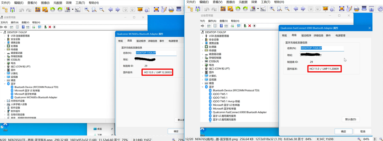The height and width of the screenshot is (141, 383).
Task: Open 帮助(H) menu in the FastConnect viewer
Action: 279,2
